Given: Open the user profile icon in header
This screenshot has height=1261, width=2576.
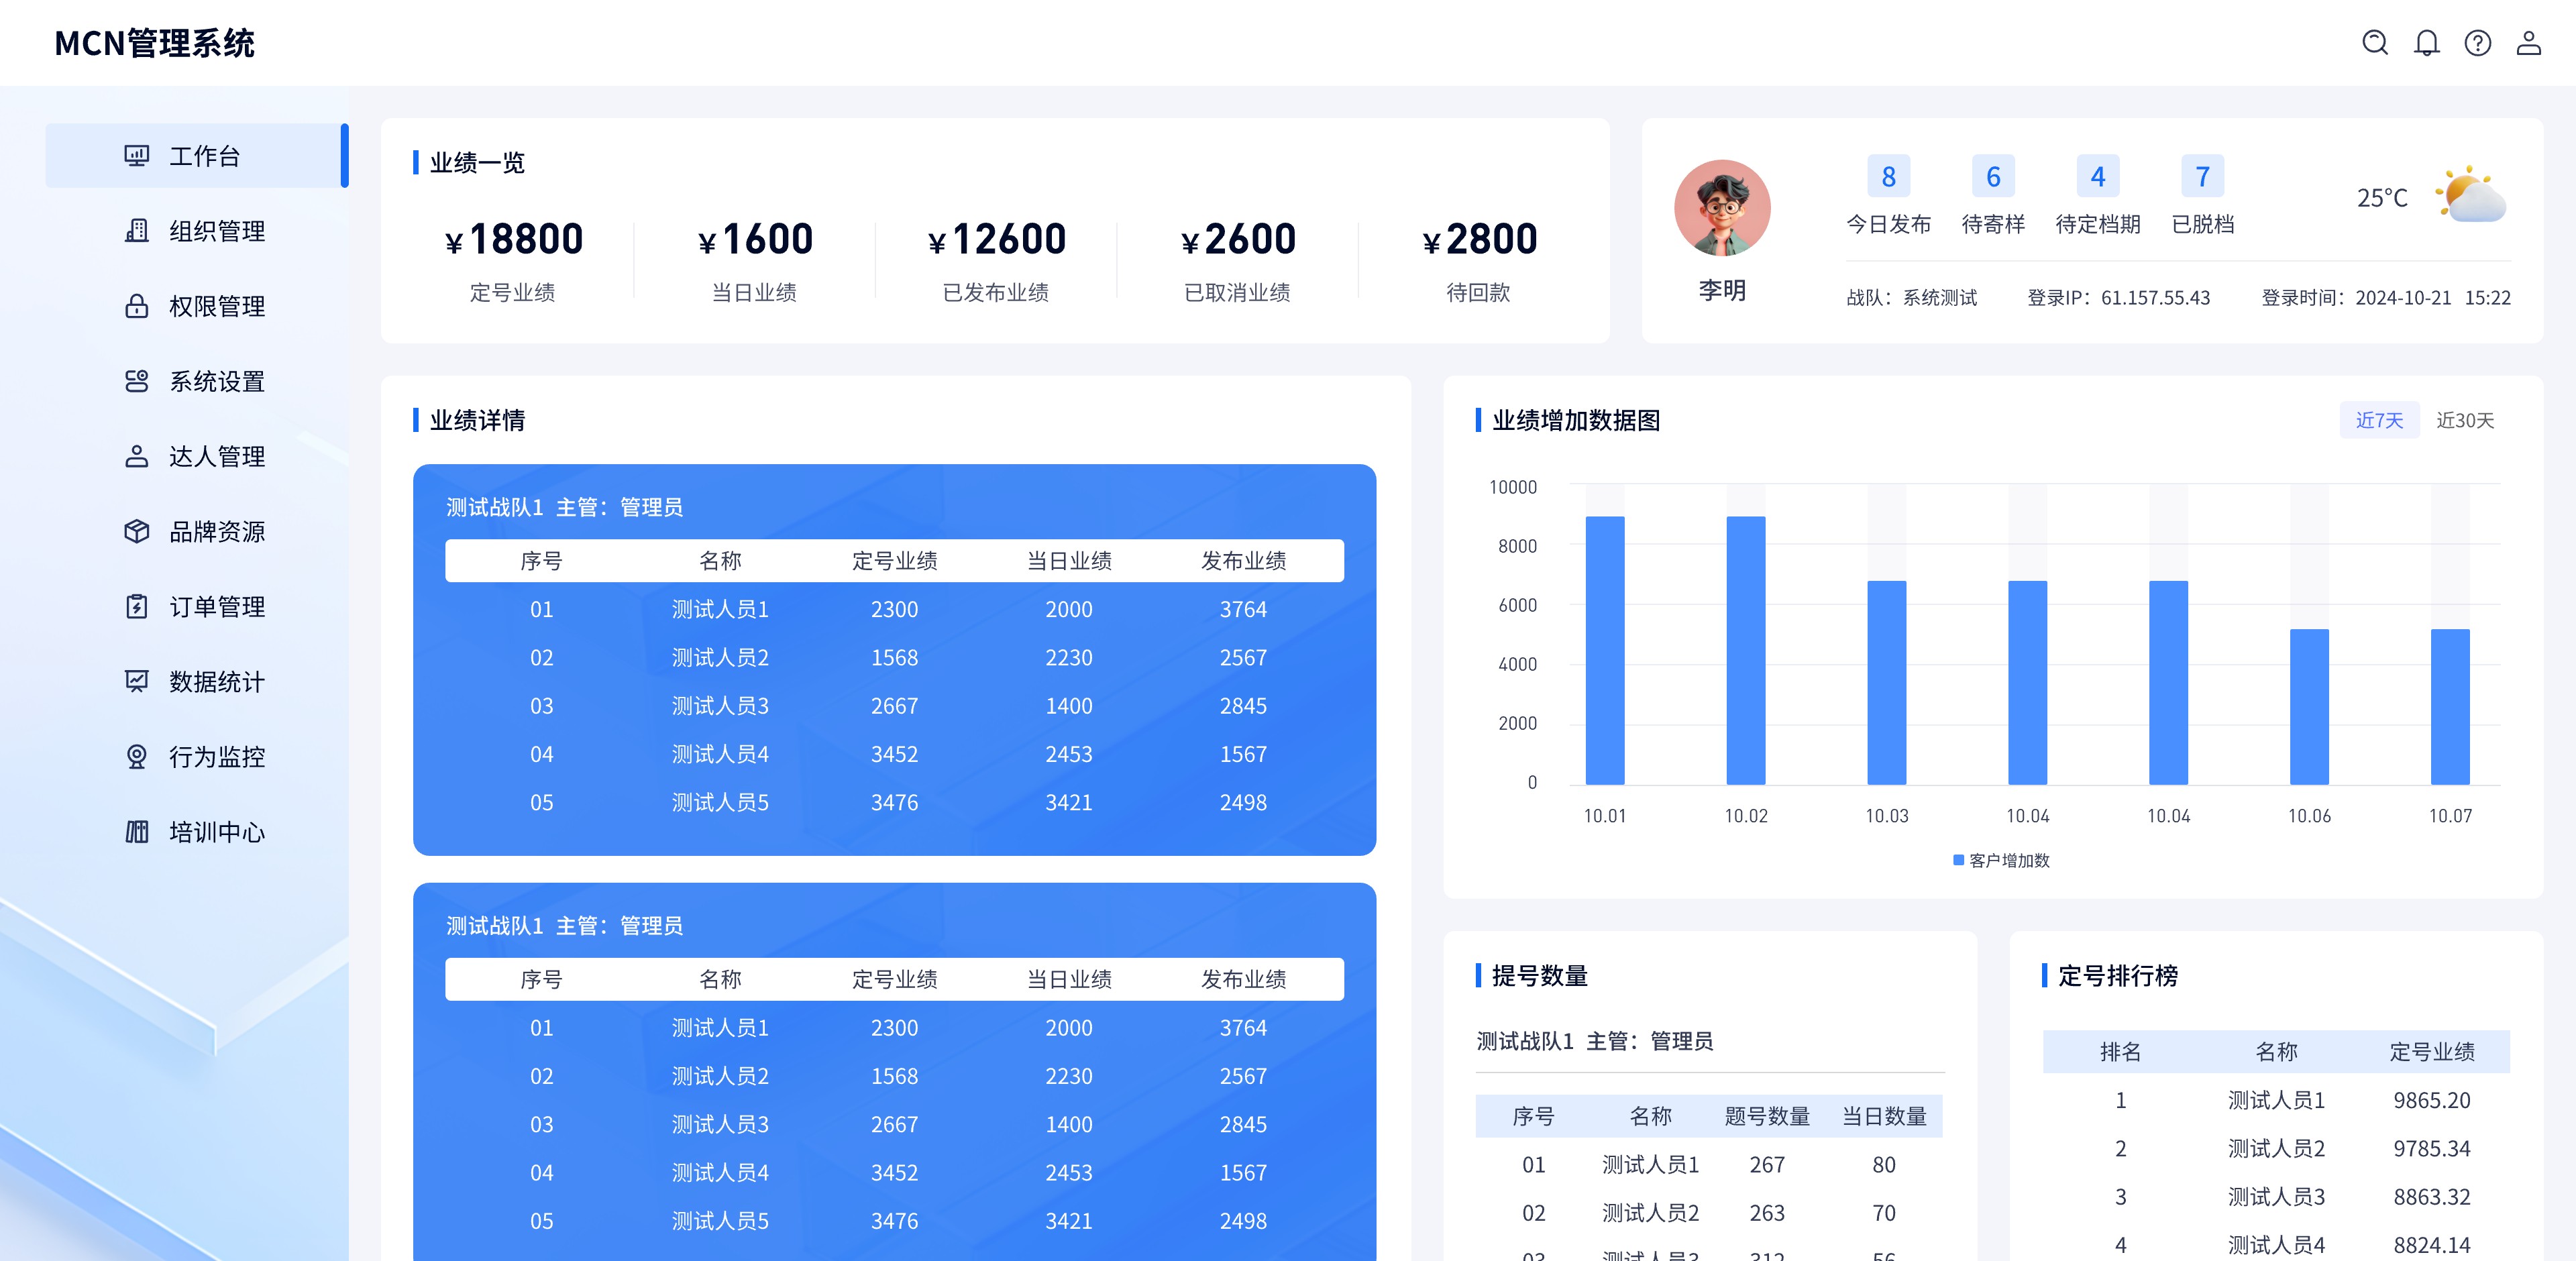Looking at the screenshot, I should (x=2529, y=43).
